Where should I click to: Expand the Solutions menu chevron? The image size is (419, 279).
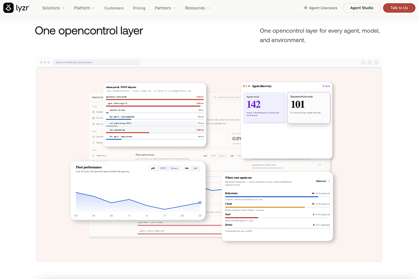click(63, 8)
